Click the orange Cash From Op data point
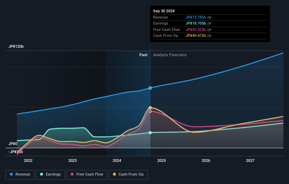 (150, 108)
